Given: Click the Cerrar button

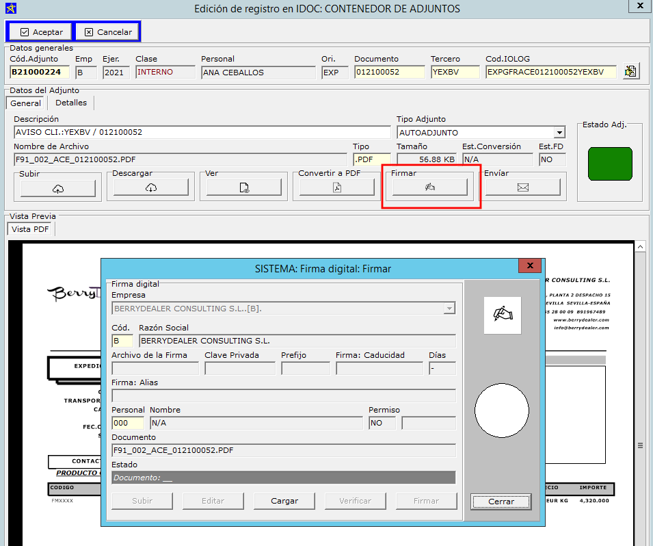Looking at the screenshot, I should pyautogui.click(x=501, y=502).
